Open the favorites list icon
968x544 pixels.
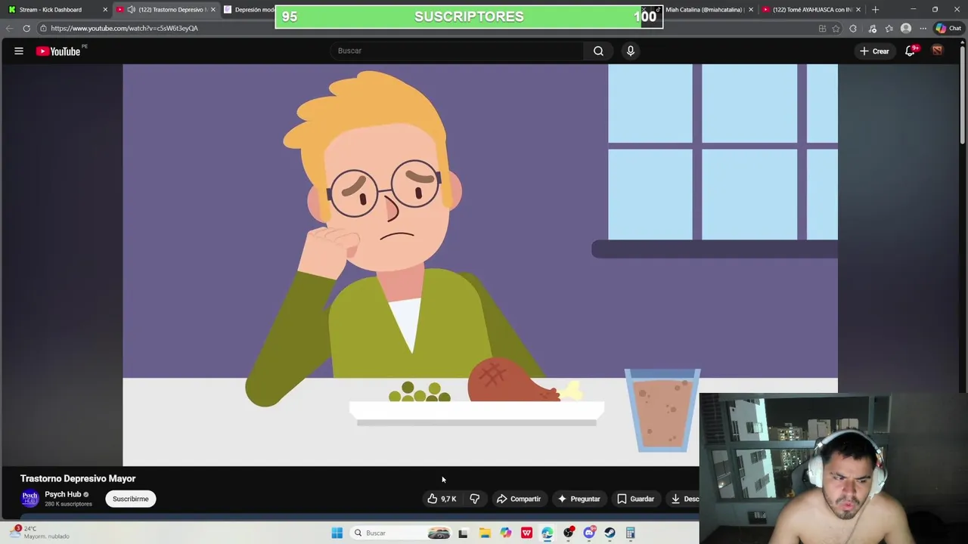(889, 28)
